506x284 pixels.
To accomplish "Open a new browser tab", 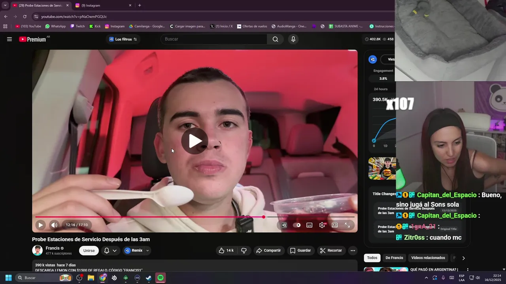I will pyautogui.click(x=140, y=6).
